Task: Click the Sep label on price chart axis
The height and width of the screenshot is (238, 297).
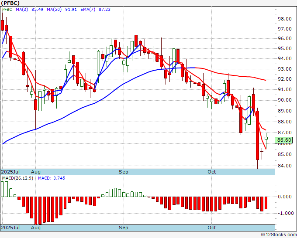Action: coord(124,172)
